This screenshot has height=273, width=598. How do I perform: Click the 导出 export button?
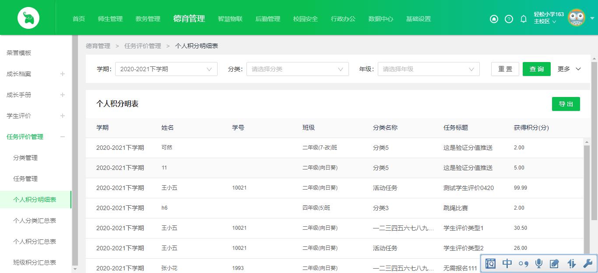pyautogui.click(x=566, y=104)
